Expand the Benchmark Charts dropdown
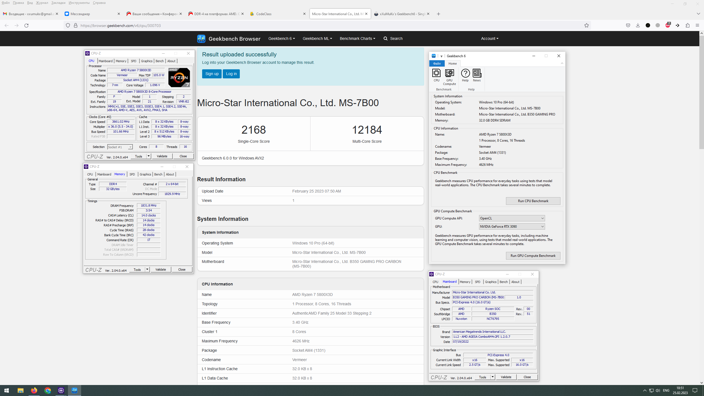704x396 pixels. click(x=358, y=38)
